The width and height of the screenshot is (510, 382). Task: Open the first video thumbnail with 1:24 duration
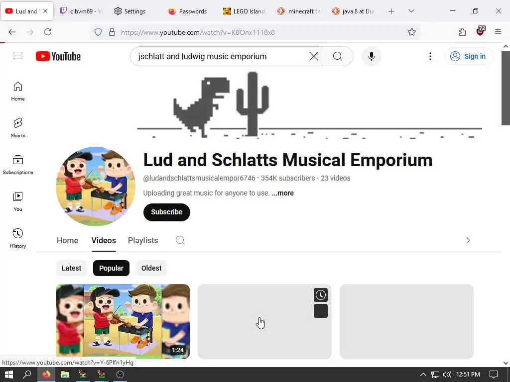[x=123, y=322]
